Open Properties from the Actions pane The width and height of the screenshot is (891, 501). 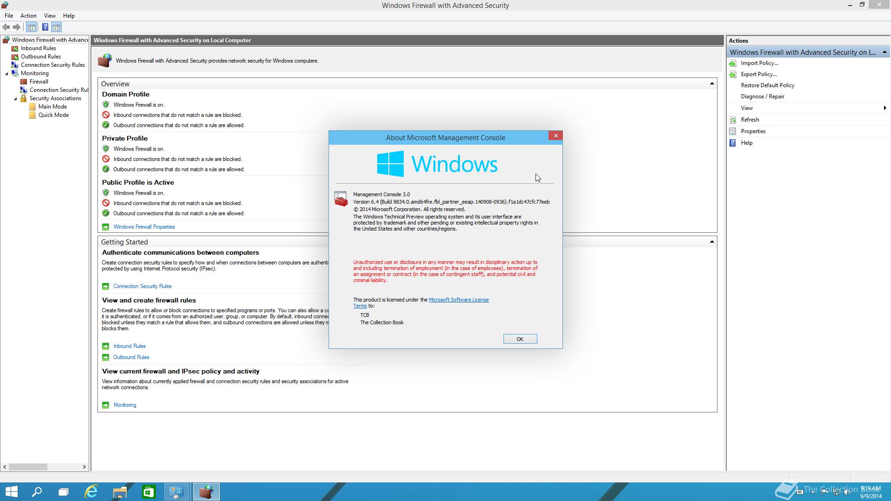753,131
